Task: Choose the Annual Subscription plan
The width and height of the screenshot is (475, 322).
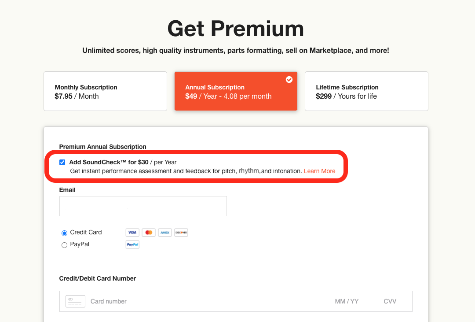Action: 236,91
